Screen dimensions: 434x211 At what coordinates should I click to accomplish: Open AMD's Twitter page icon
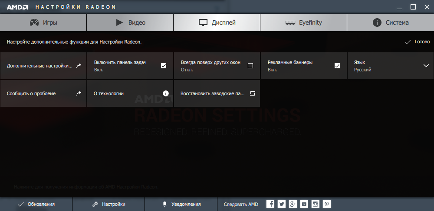coord(281,204)
